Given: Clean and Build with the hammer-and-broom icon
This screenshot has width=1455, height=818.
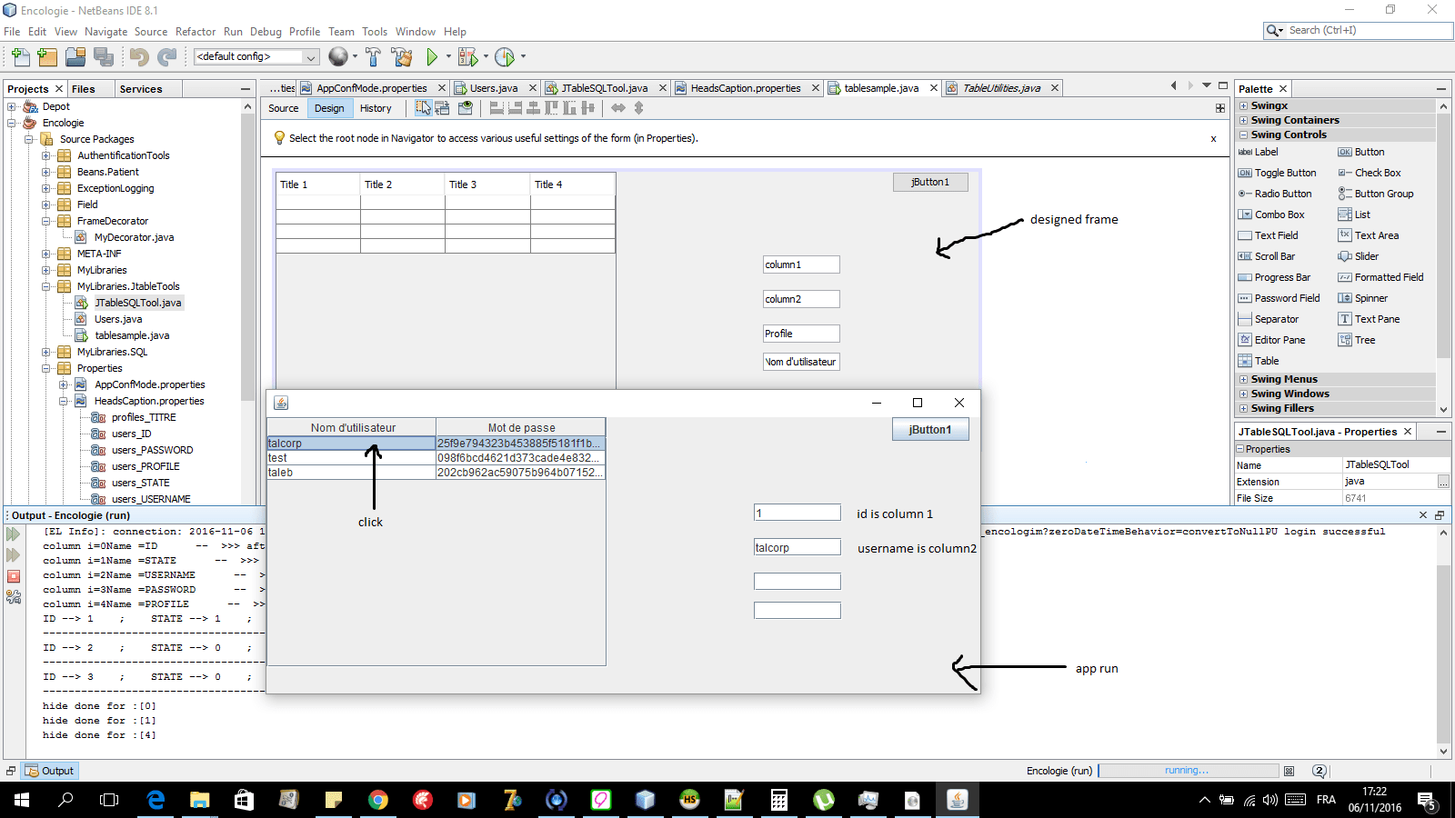Looking at the screenshot, I should point(403,56).
